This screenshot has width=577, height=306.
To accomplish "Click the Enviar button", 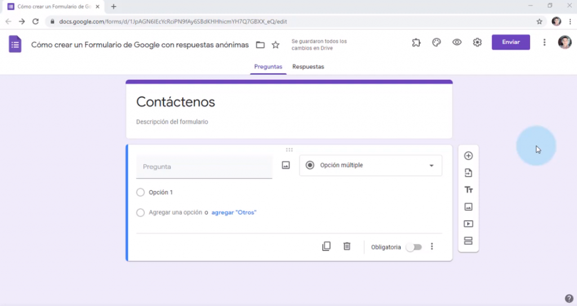I will coord(511,43).
